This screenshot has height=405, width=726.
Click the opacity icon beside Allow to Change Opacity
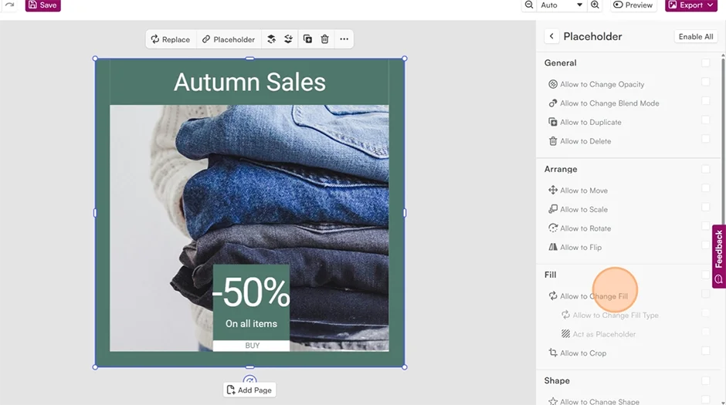coord(553,84)
